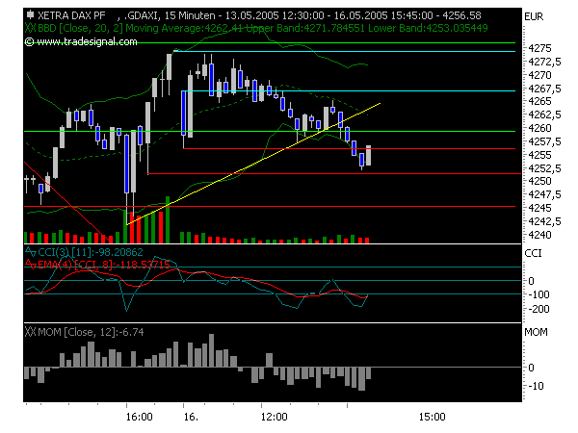Image resolution: width=578 pixels, height=433 pixels.
Task: Click the 4270 price axis label
Action: pyautogui.click(x=539, y=75)
